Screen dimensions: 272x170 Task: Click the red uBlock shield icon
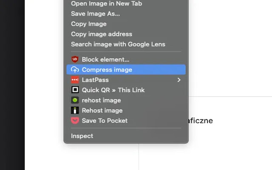[x=75, y=59]
